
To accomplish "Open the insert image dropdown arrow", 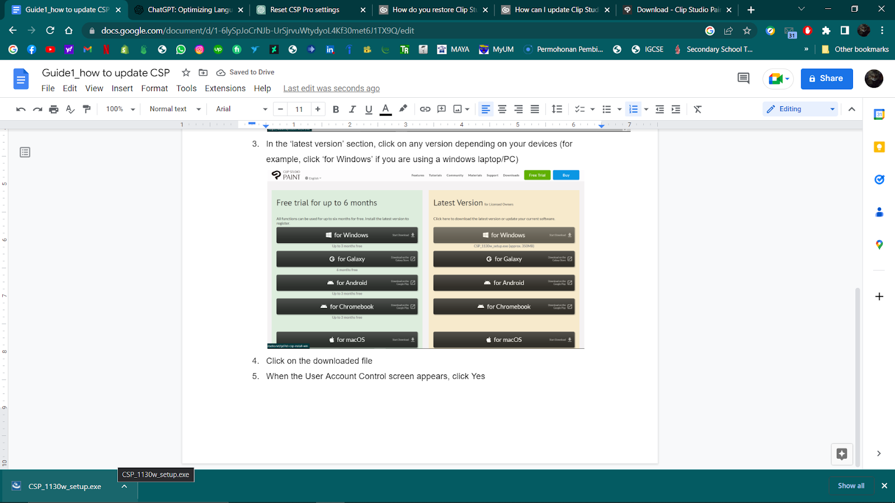I will click(x=467, y=109).
